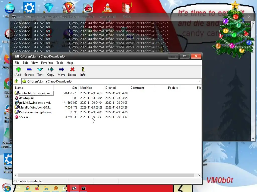257x192 pixels.
Task: Click the address path input field
Action: point(111,81)
